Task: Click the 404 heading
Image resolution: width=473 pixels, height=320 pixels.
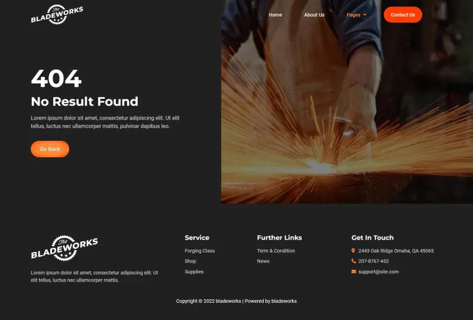Action: point(56,79)
